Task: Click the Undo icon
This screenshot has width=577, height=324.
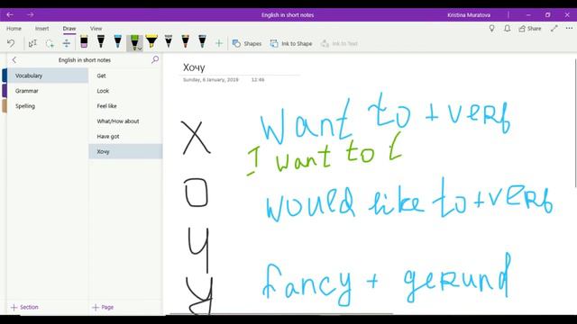Action: pyautogui.click(x=11, y=43)
